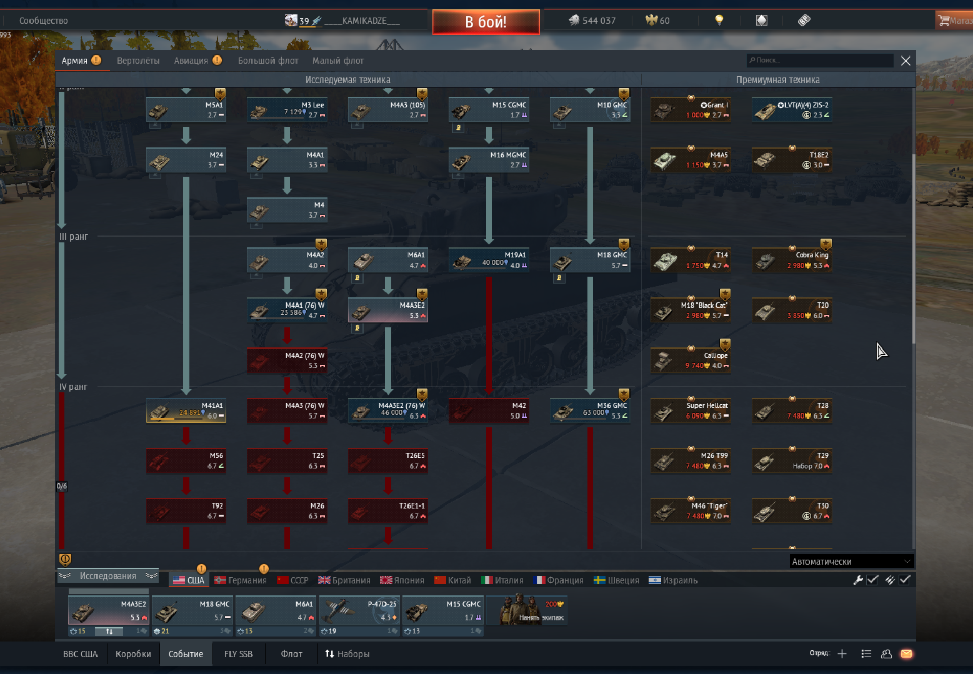The height and width of the screenshot is (674, 973).
Task: Select Германия nation flag
Action: click(241, 580)
